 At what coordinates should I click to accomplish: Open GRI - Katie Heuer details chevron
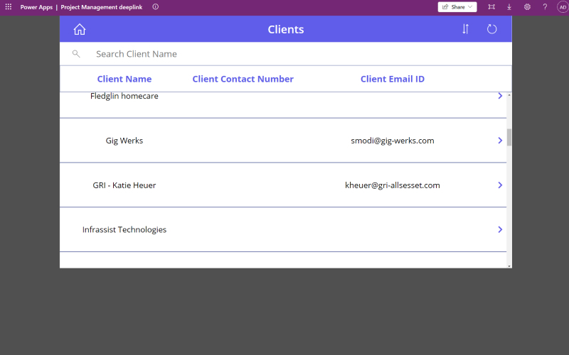pos(500,185)
